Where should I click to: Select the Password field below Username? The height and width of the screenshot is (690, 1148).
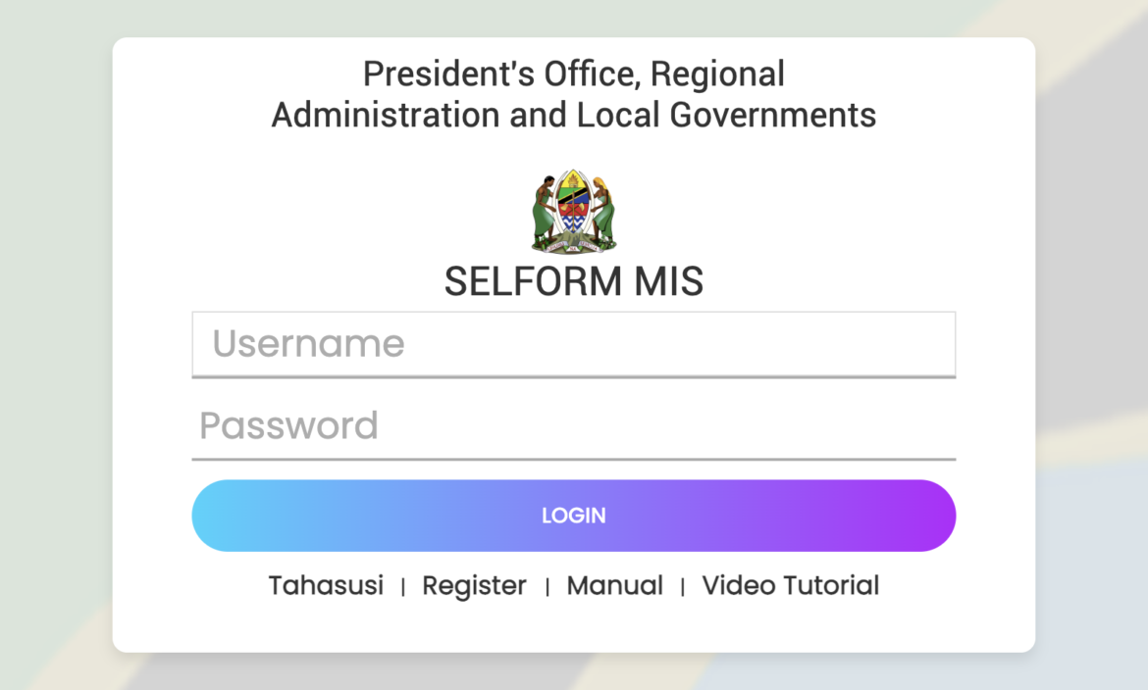pyautogui.click(x=574, y=425)
